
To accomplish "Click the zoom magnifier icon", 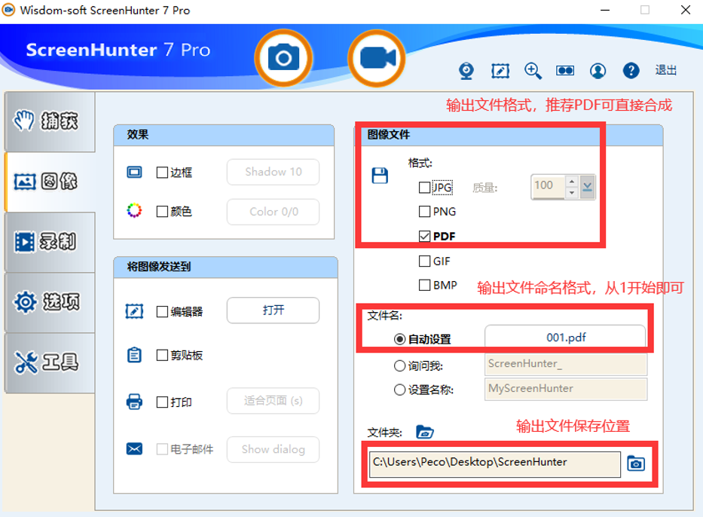I will tap(533, 71).
